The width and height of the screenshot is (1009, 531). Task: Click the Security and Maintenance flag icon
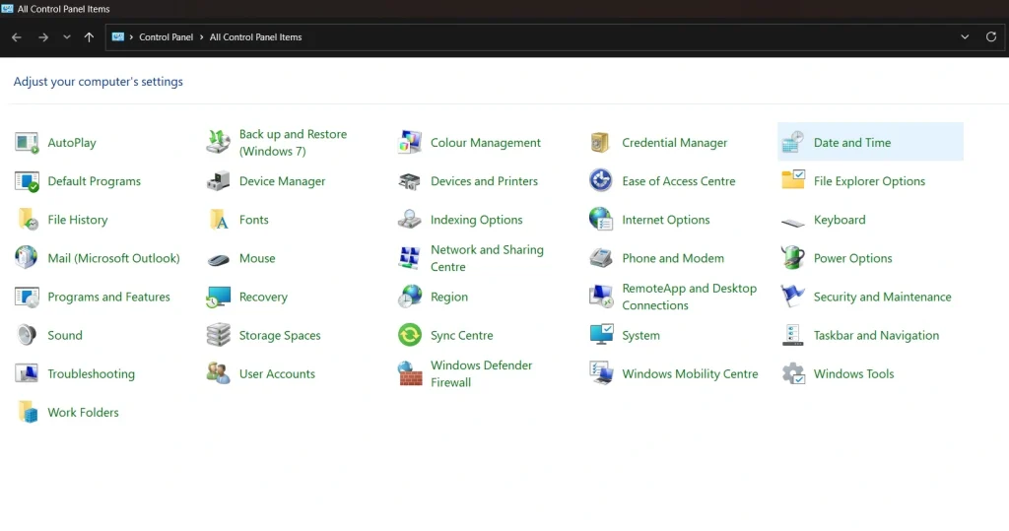click(793, 297)
